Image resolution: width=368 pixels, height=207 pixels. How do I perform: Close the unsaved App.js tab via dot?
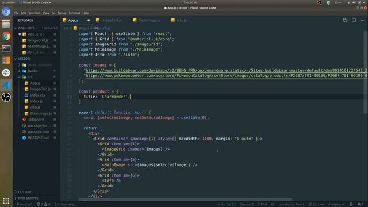[89, 20]
